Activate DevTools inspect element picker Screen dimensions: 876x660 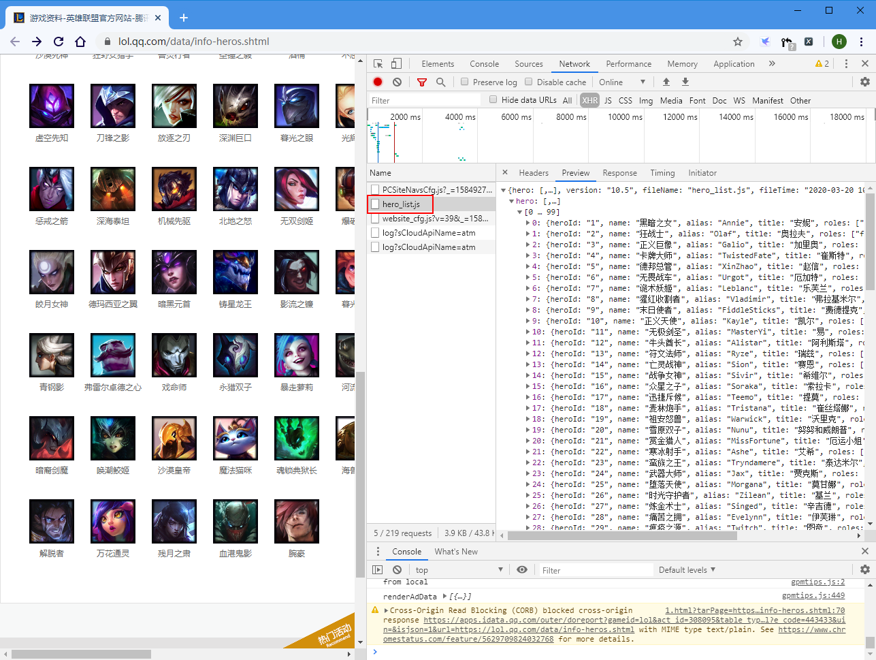tap(378, 64)
